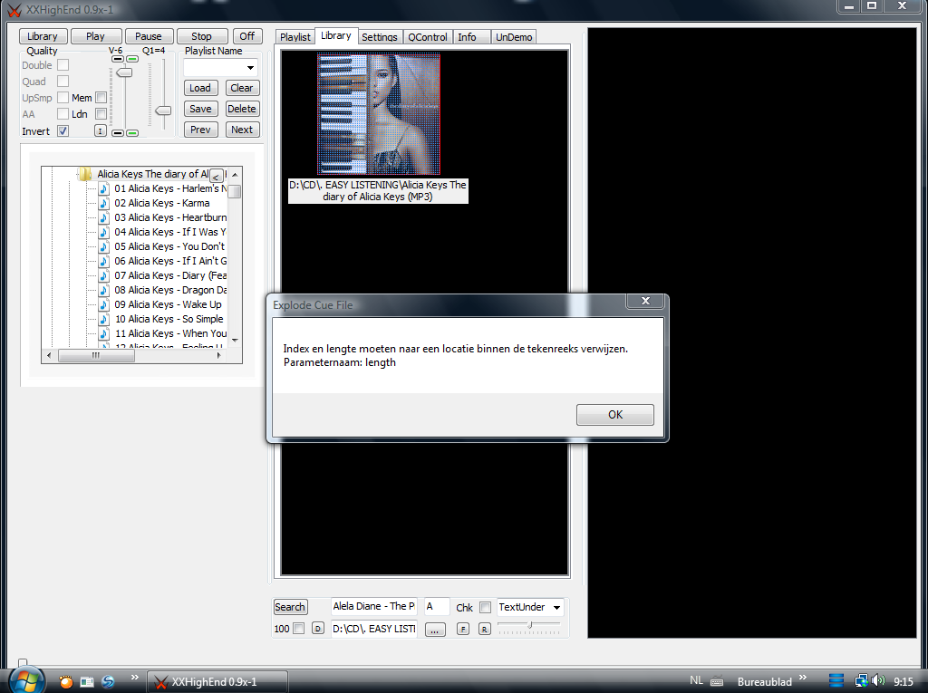Enable the Chk checkbox

tap(486, 607)
